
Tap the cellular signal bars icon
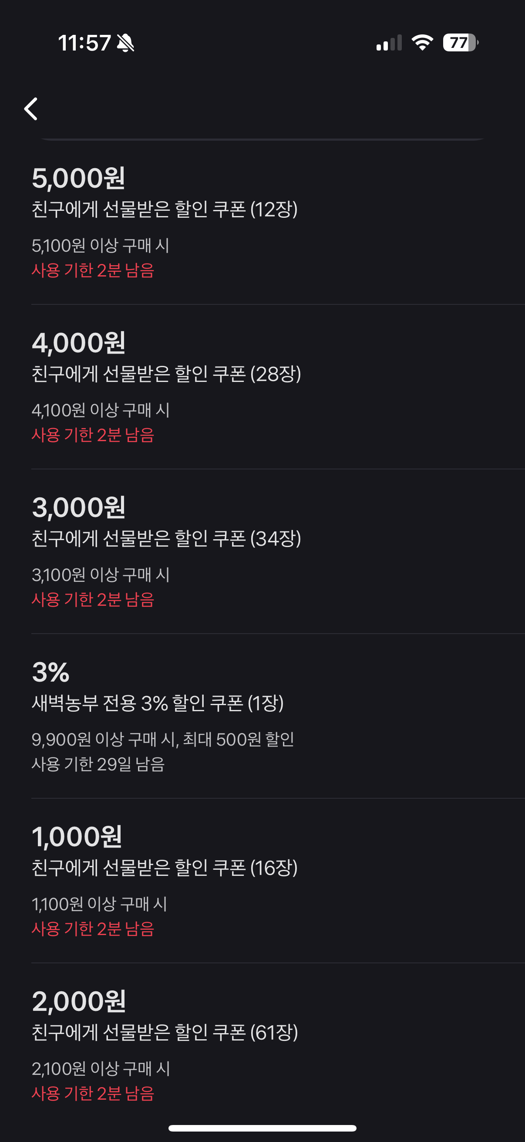tap(389, 43)
